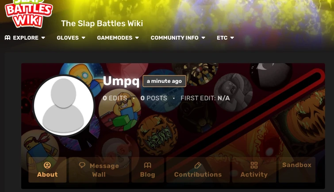The image size is (334, 192).
Task: Click the speech bubble icon on Message Wall
Action: [82, 165]
